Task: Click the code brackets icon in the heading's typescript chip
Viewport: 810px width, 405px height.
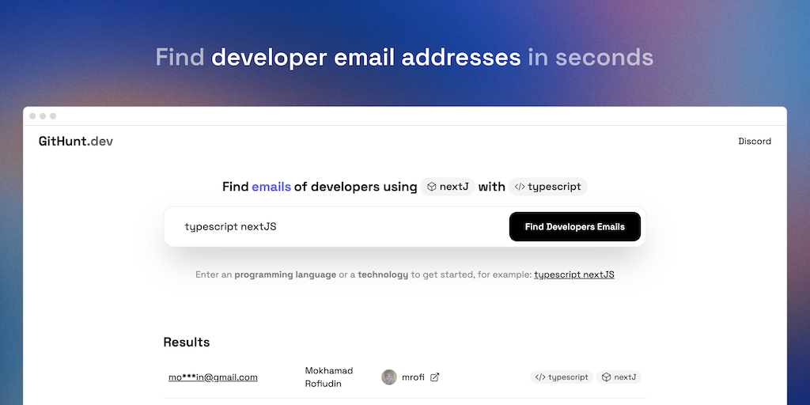Action: 520,187
